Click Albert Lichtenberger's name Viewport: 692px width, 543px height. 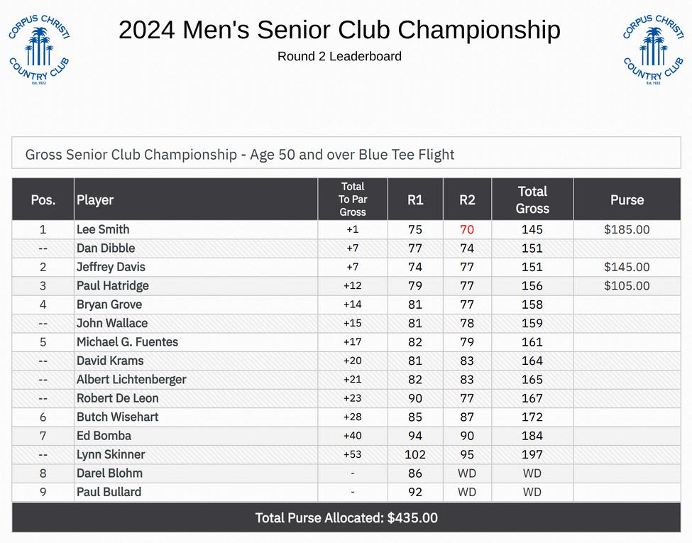[x=131, y=379]
